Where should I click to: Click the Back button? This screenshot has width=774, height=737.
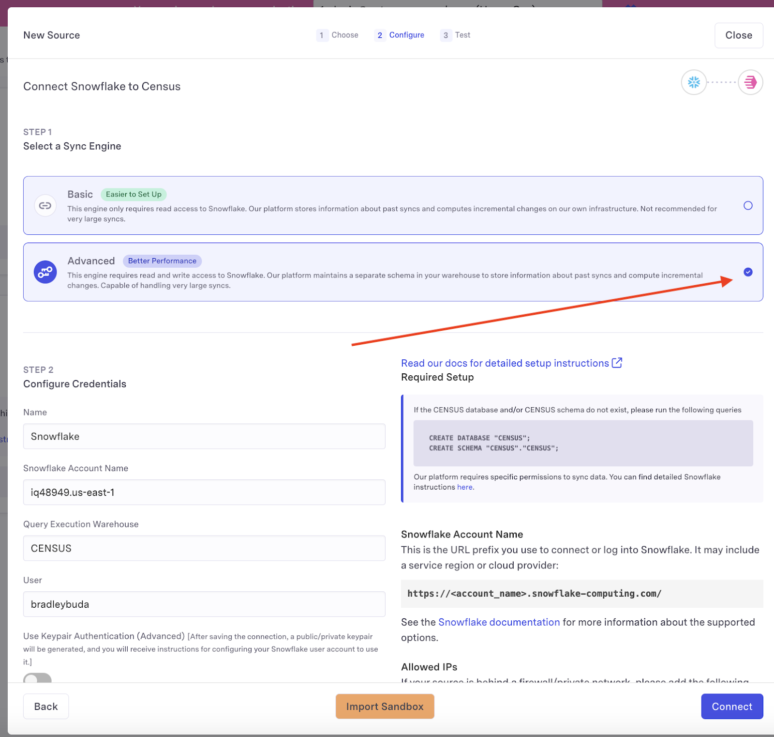pyautogui.click(x=46, y=706)
